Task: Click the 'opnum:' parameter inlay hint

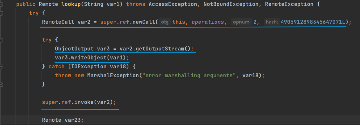Action: 241,22
